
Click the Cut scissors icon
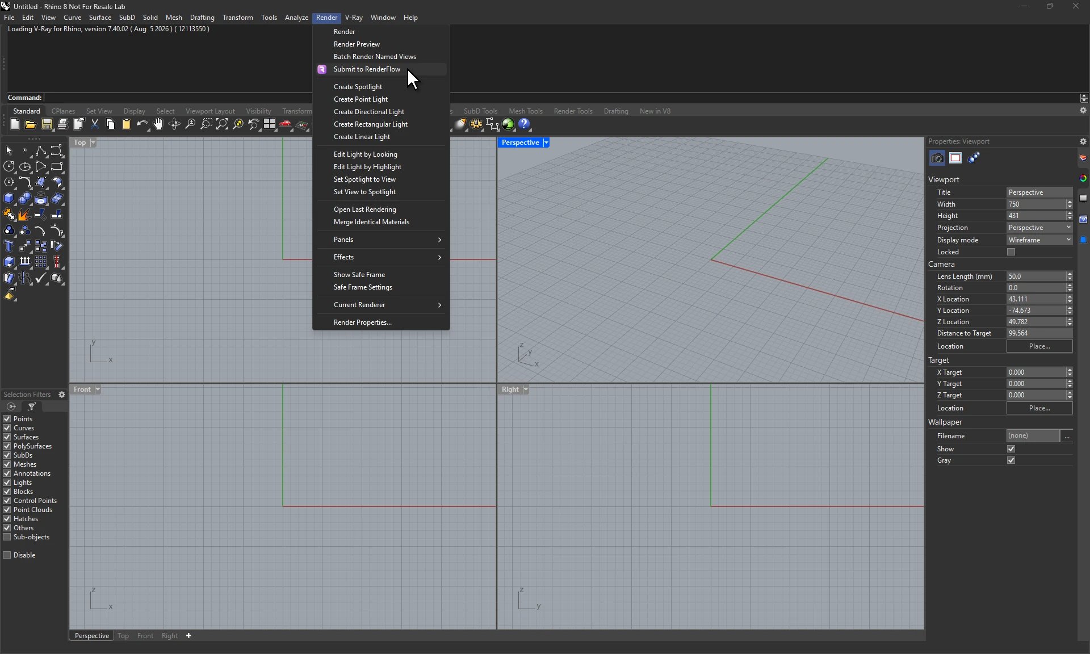click(x=95, y=124)
